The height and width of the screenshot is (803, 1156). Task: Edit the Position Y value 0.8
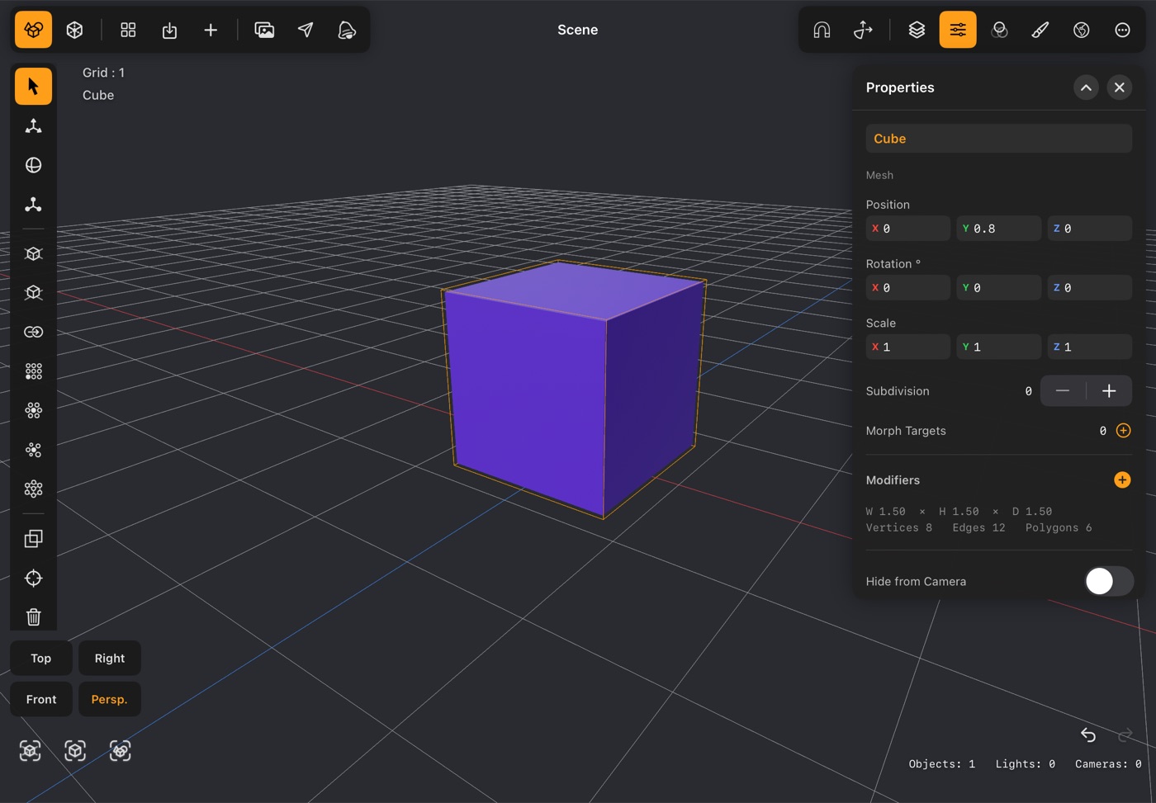click(998, 229)
